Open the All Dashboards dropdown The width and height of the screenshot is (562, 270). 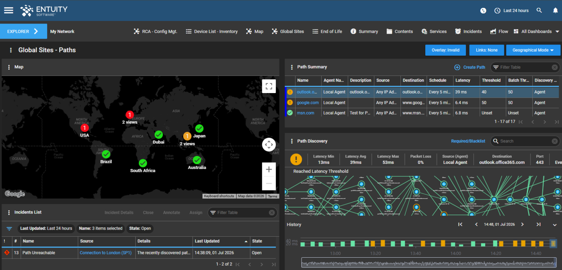pos(538,31)
